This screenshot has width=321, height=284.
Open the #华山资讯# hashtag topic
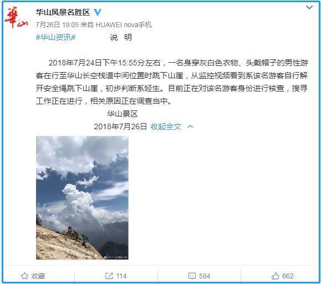pyautogui.click(x=55, y=37)
